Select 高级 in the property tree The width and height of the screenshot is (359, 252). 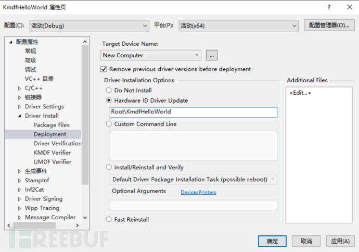point(30,60)
